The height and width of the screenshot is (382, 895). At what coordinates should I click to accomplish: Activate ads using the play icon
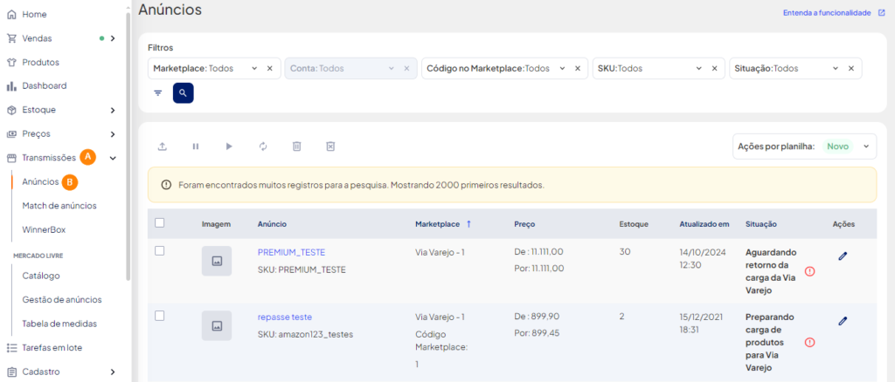coord(229,147)
